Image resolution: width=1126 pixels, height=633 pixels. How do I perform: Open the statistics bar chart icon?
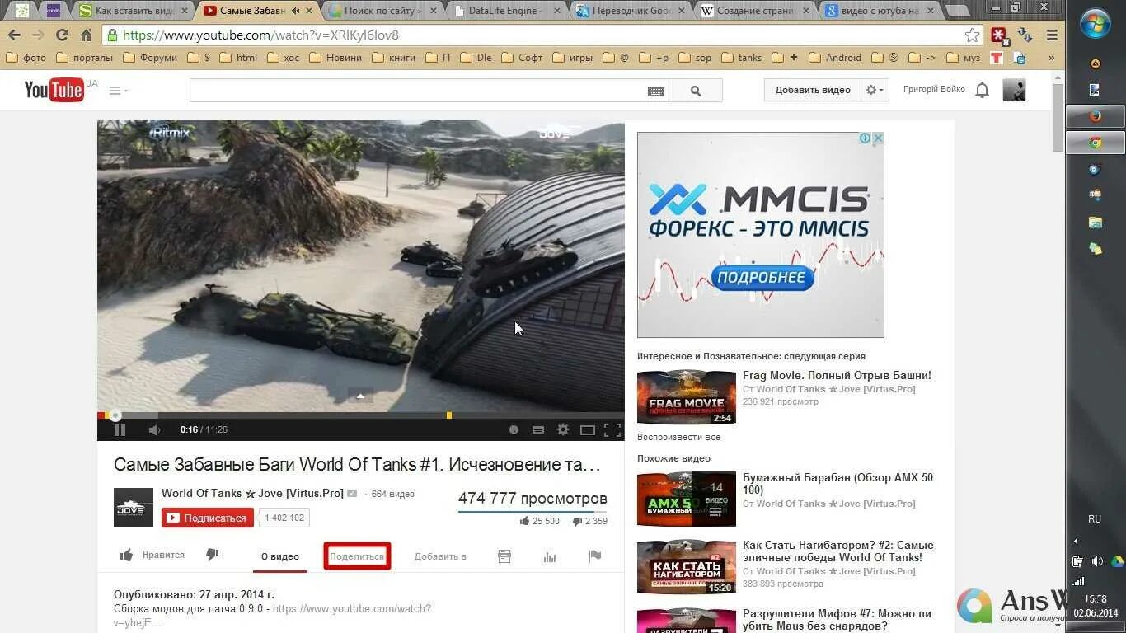pyautogui.click(x=550, y=556)
